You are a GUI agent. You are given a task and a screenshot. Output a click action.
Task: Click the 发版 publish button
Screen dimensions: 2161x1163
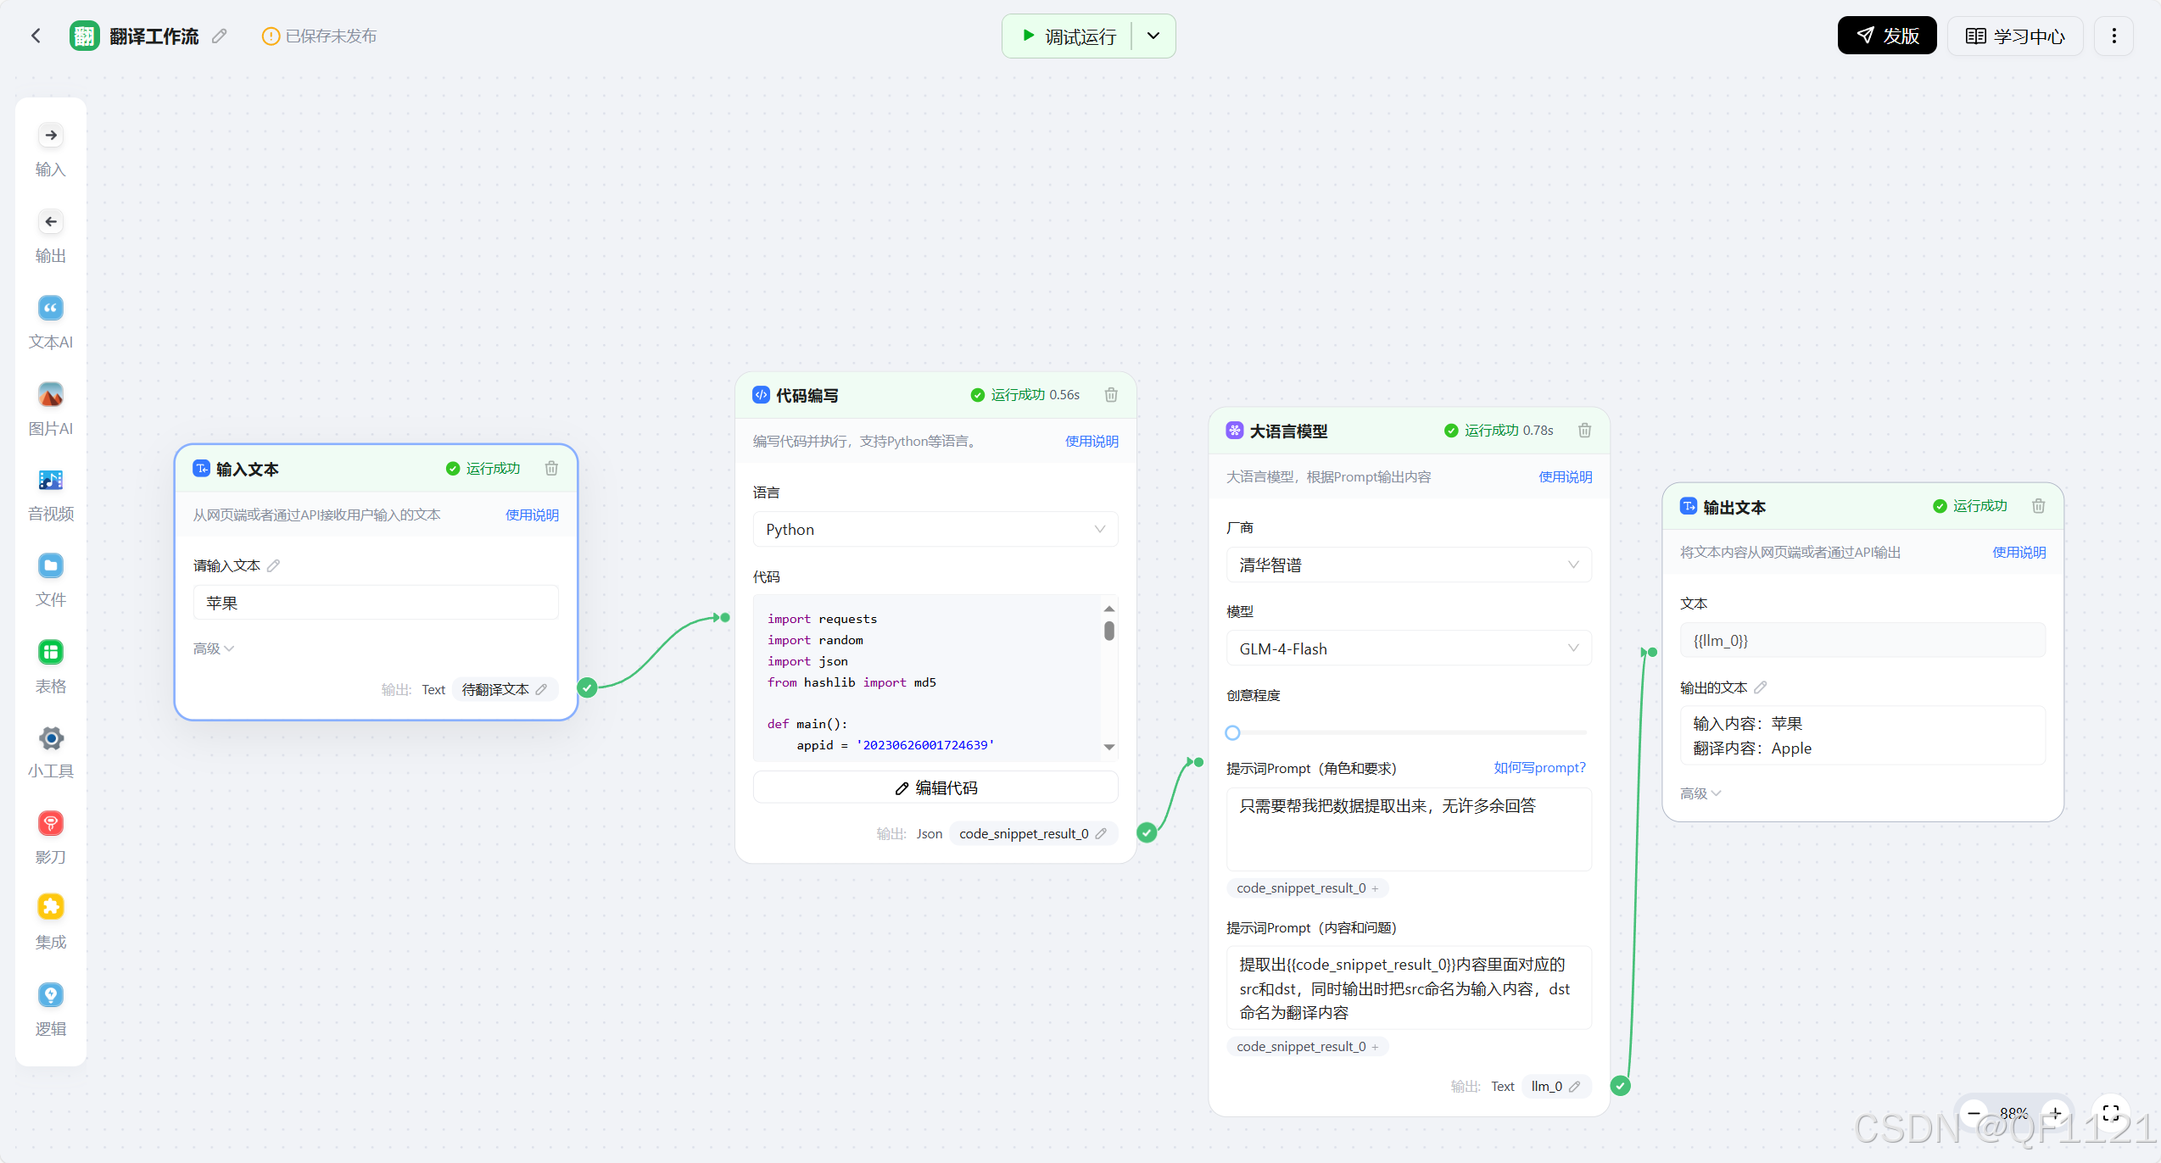[1887, 36]
